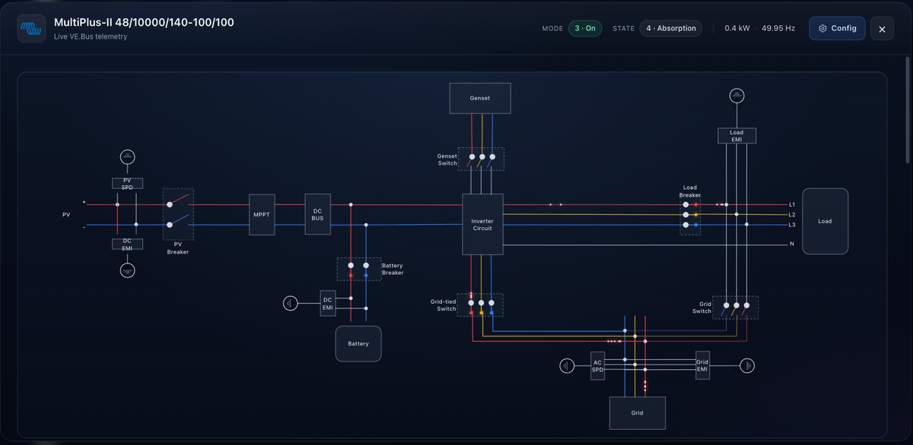This screenshot has width=913, height=445.
Task: Click the ground symbol above PV SPD
Action: pos(128,157)
